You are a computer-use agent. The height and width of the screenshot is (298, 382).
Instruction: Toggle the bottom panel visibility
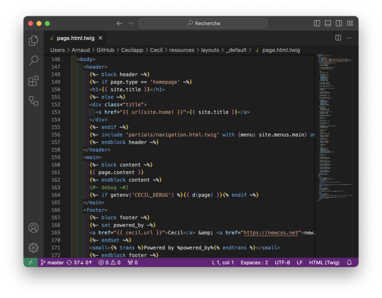328,23
